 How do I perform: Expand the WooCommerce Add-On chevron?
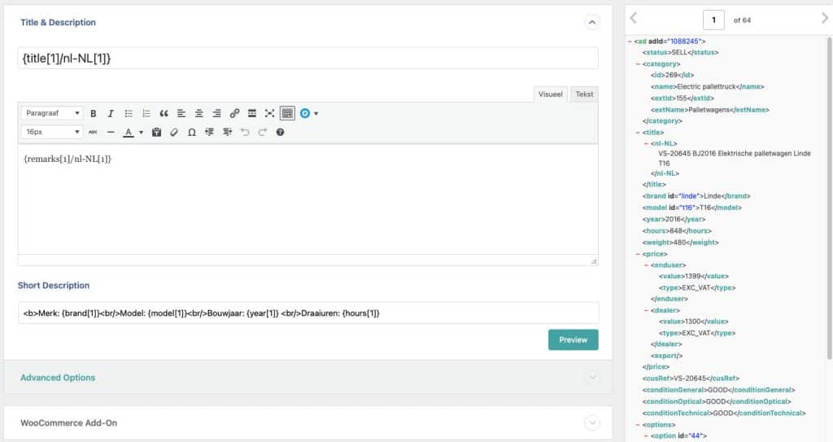pyautogui.click(x=592, y=422)
